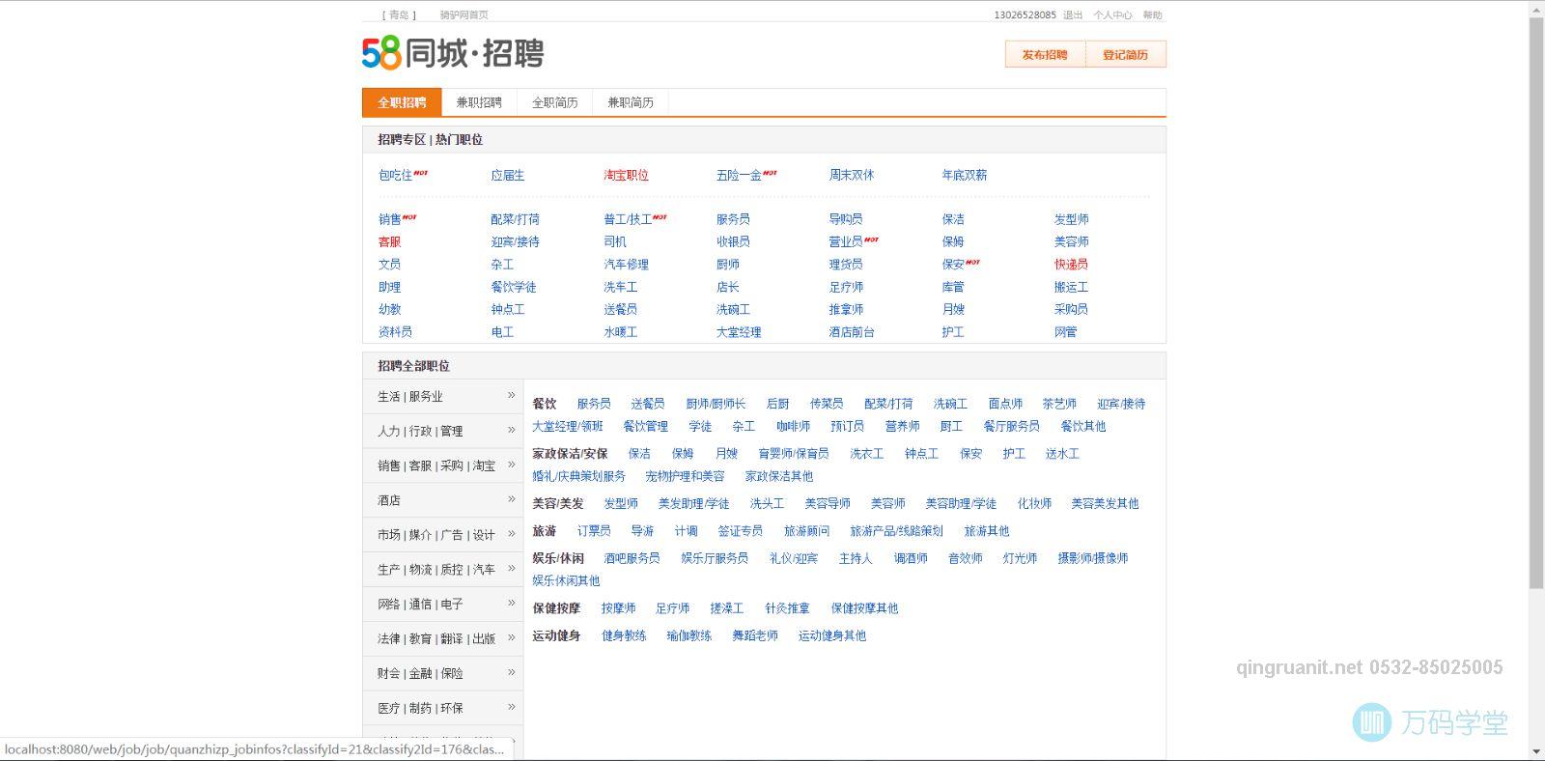
Task: Expand the 销售|客服|采购|淘宝 chevron
Action: 512,465
